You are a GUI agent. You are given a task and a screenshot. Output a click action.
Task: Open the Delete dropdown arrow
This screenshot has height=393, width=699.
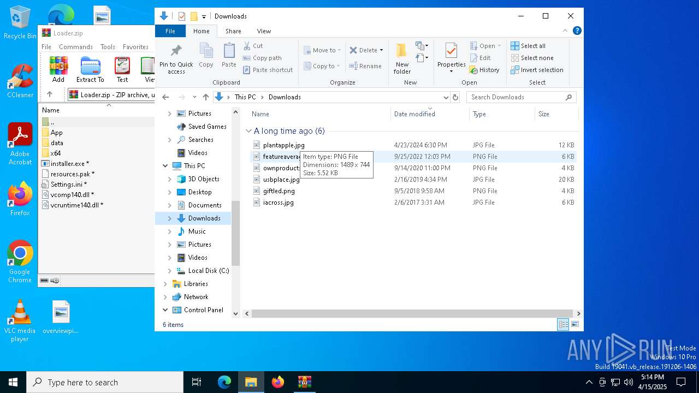pyautogui.click(x=381, y=50)
